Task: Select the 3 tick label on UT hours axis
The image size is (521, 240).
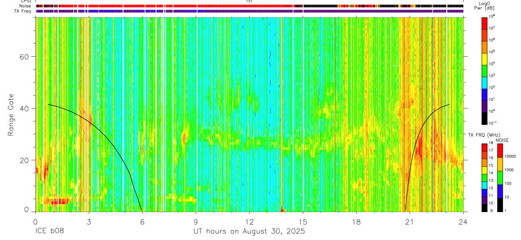Action: [x=89, y=222]
